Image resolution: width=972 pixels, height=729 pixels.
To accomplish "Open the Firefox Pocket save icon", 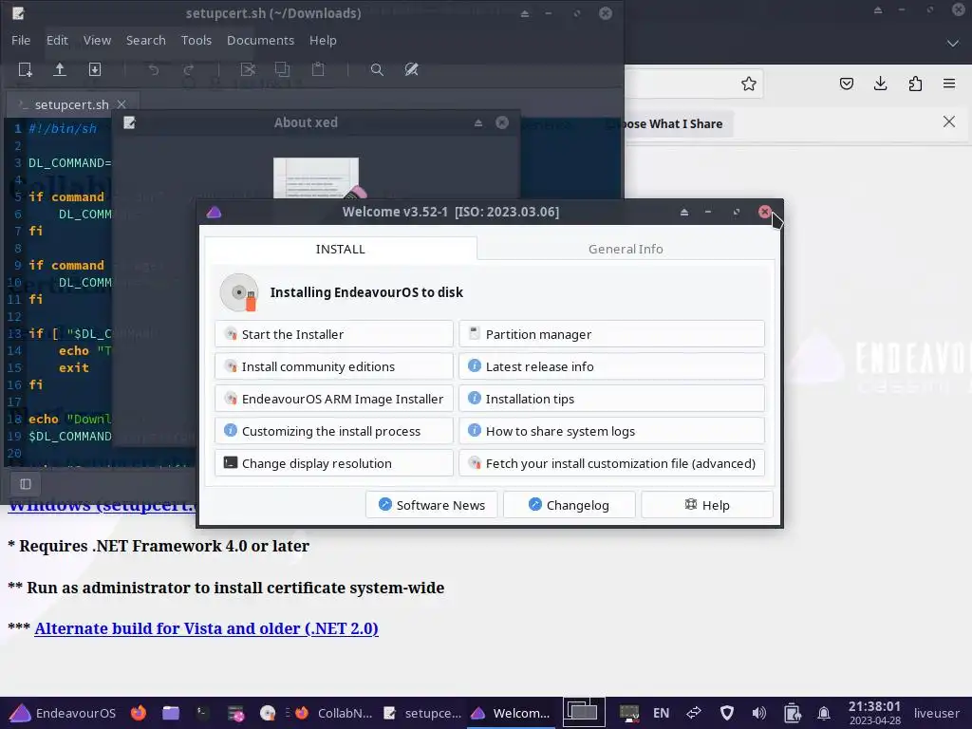I will [846, 84].
